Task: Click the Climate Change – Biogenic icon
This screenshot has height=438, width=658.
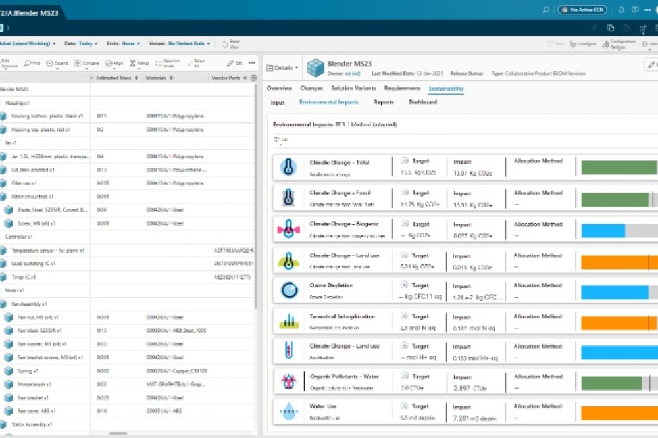Action: [288, 228]
